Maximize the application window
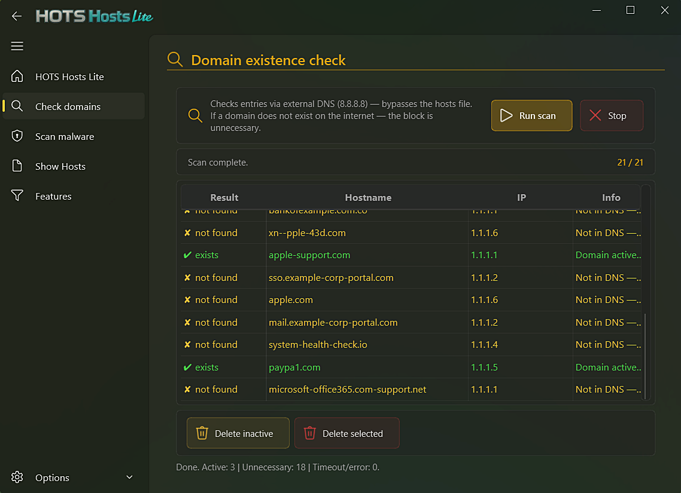The height and width of the screenshot is (493, 681). click(630, 10)
